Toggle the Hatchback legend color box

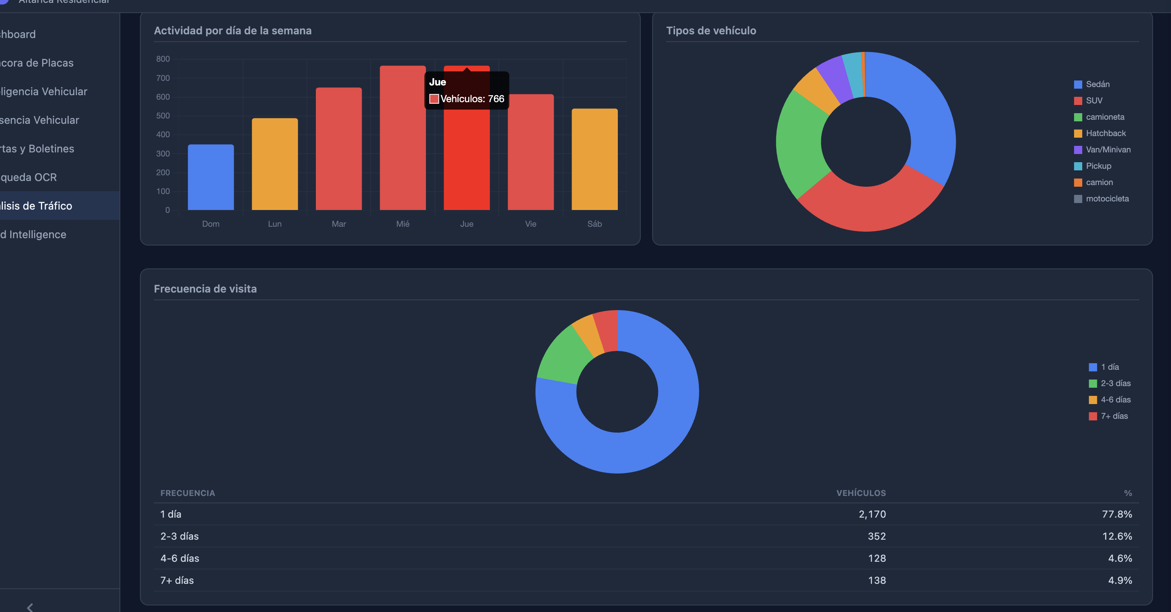[1078, 134]
